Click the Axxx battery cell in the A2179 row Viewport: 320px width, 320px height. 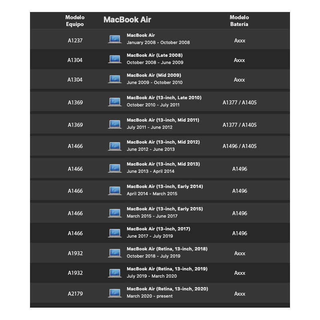[240, 294]
